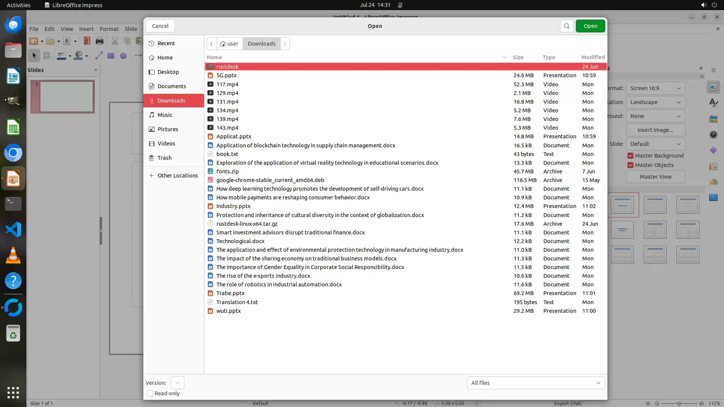Open the Version dropdown
The width and height of the screenshot is (724, 407).
coord(177,383)
